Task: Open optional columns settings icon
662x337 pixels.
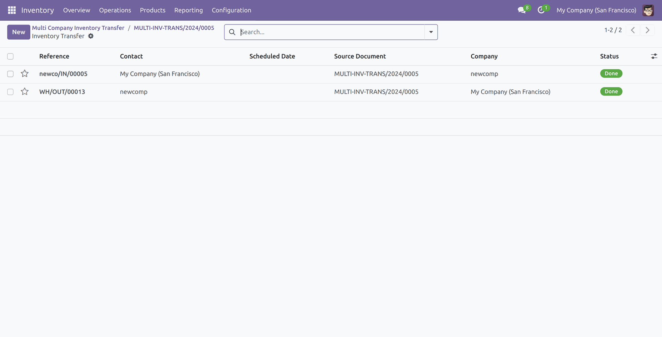Action: [x=654, y=56]
